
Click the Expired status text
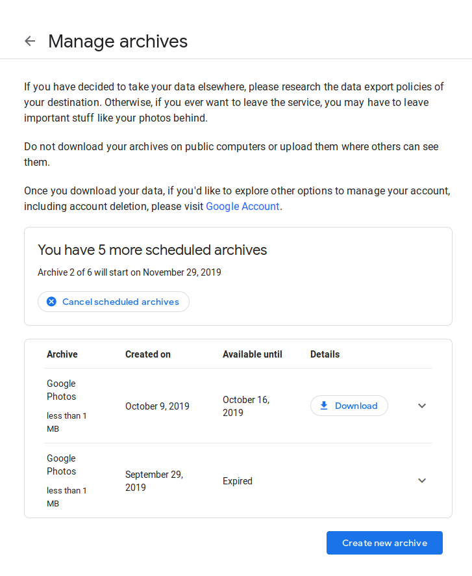point(237,481)
